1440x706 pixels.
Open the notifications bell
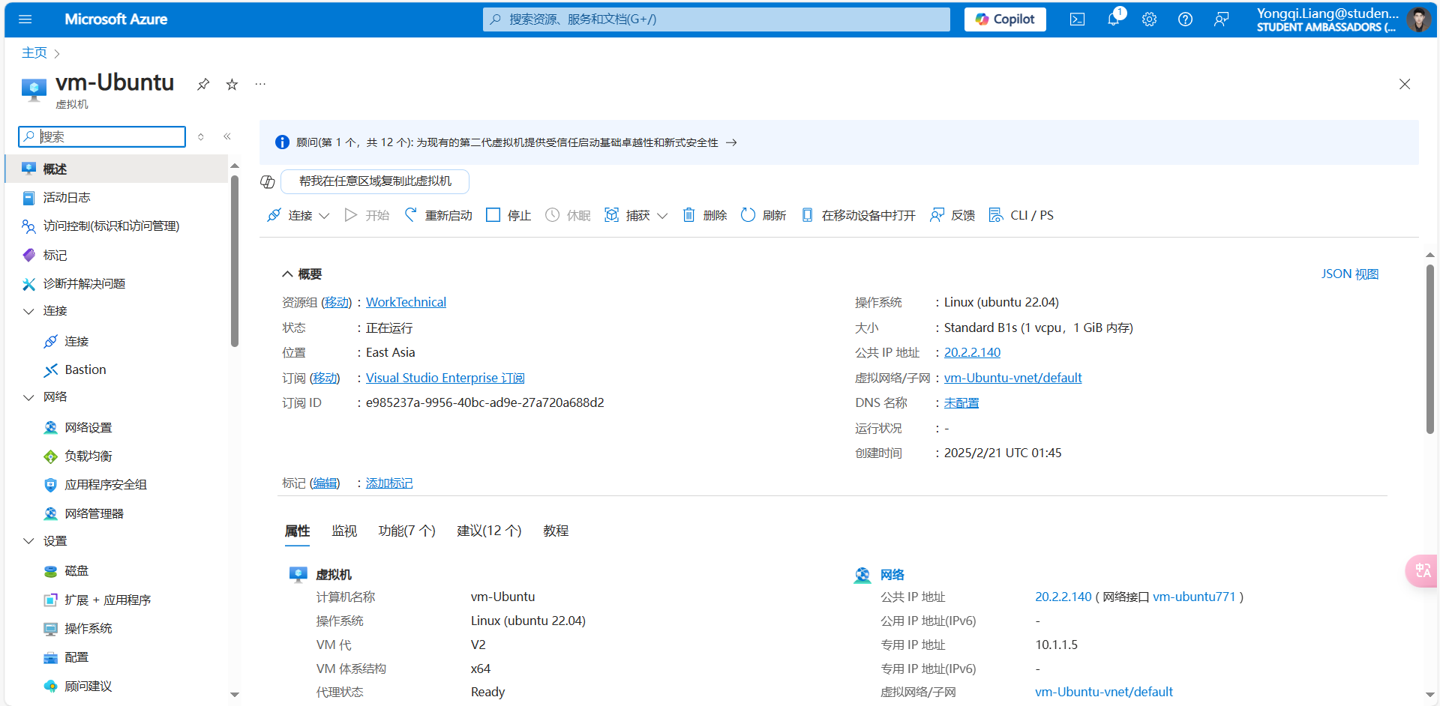[x=1114, y=19]
